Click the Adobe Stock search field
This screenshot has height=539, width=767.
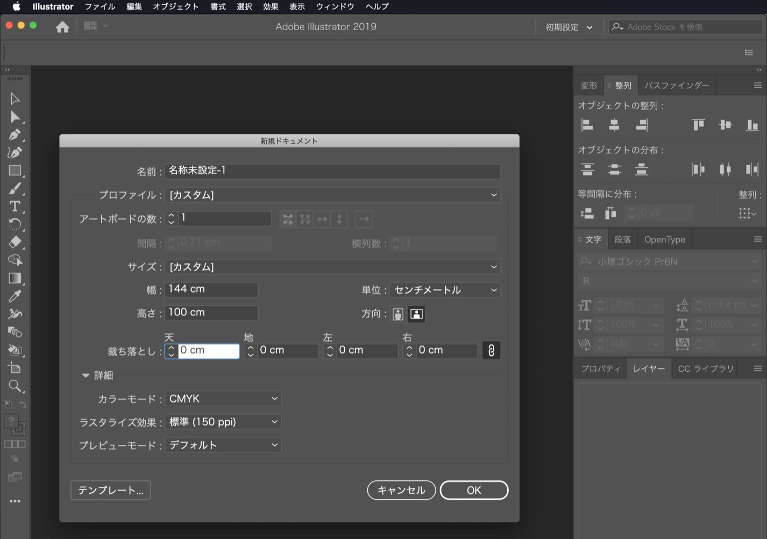click(686, 27)
